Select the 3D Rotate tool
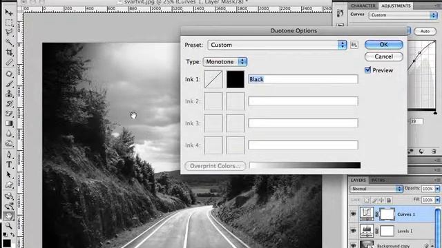The image size is (442, 248). click(x=9, y=196)
